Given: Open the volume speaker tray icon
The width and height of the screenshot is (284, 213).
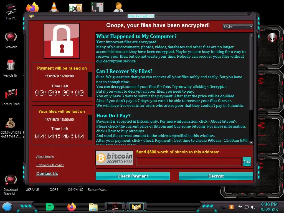Looking at the screenshot, I should (x=253, y=207).
